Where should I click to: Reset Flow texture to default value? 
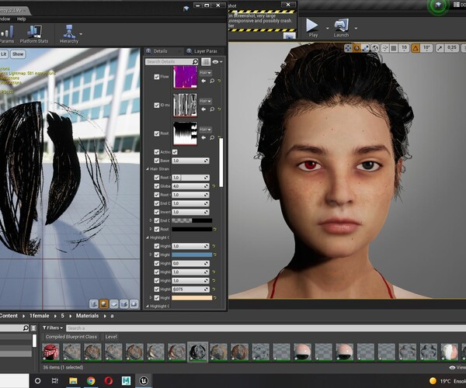tap(219, 81)
